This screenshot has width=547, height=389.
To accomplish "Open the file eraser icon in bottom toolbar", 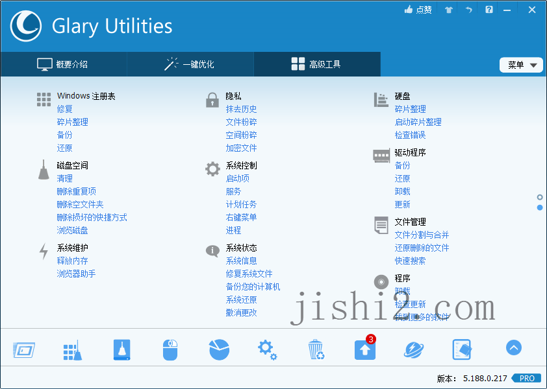I will tap(462, 349).
